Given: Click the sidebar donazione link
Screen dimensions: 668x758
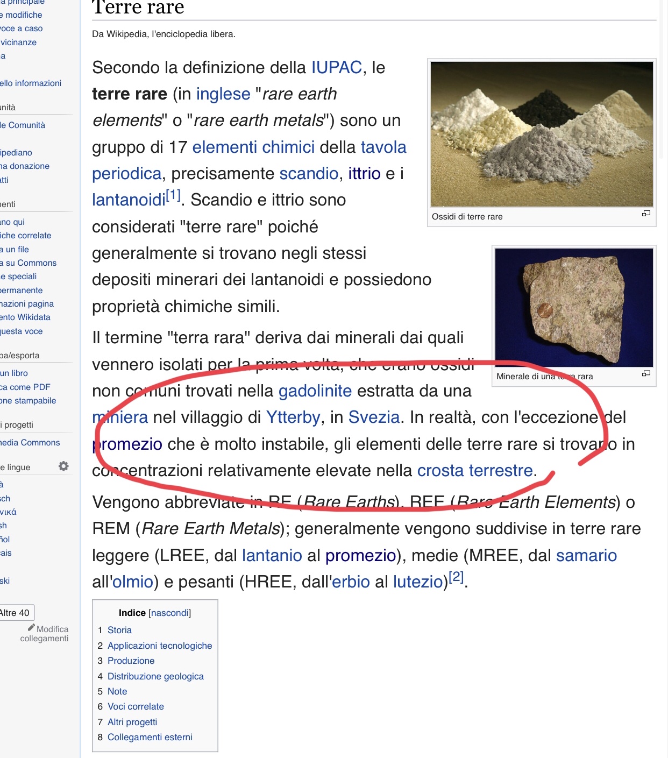Looking at the screenshot, I should (x=25, y=166).
